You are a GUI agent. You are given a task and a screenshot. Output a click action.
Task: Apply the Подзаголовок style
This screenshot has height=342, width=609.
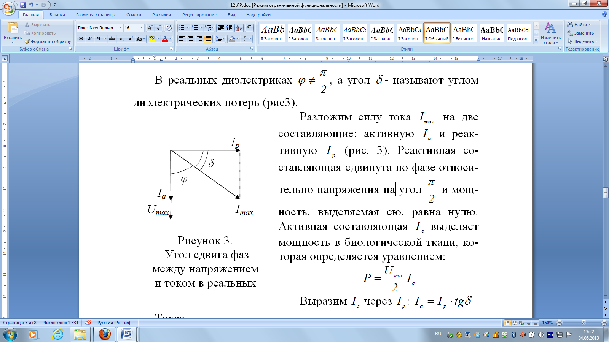tap(519, 33)
